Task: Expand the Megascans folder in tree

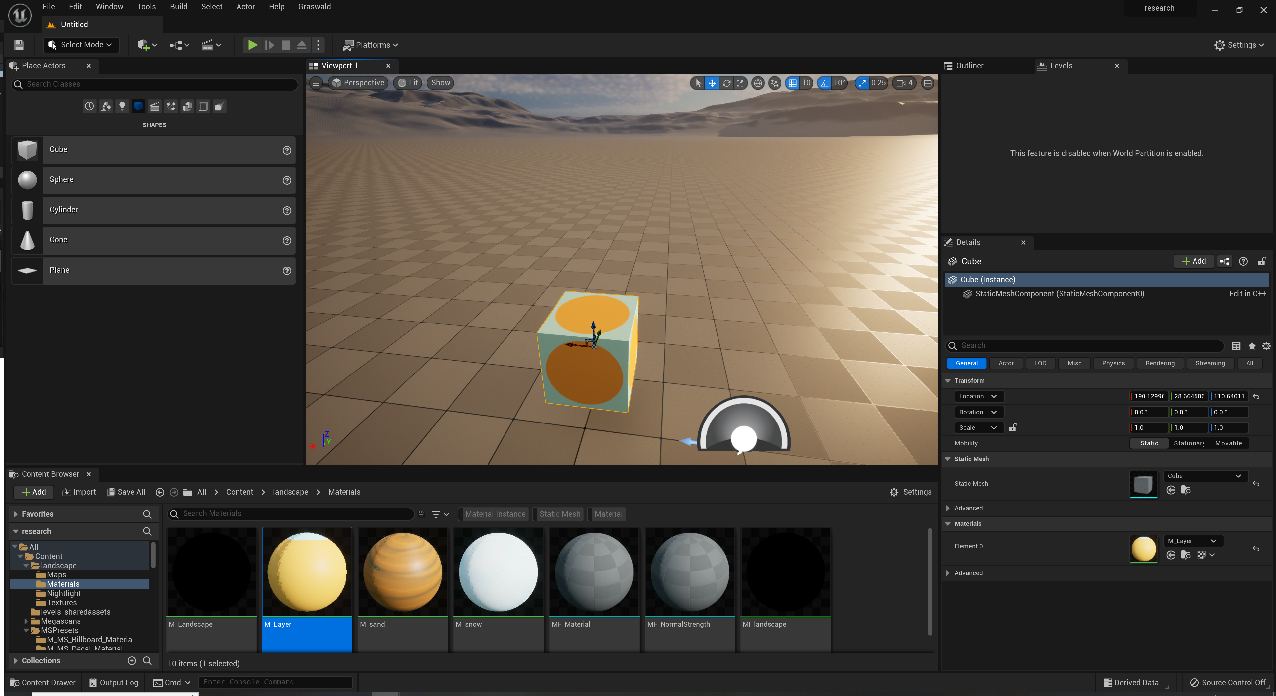Action: 26,621
